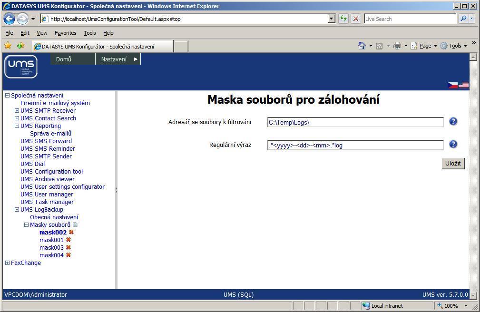Open Obecná nastavení under LogBackup
This screenshot has height=312, width=480.
click(54, 217)
